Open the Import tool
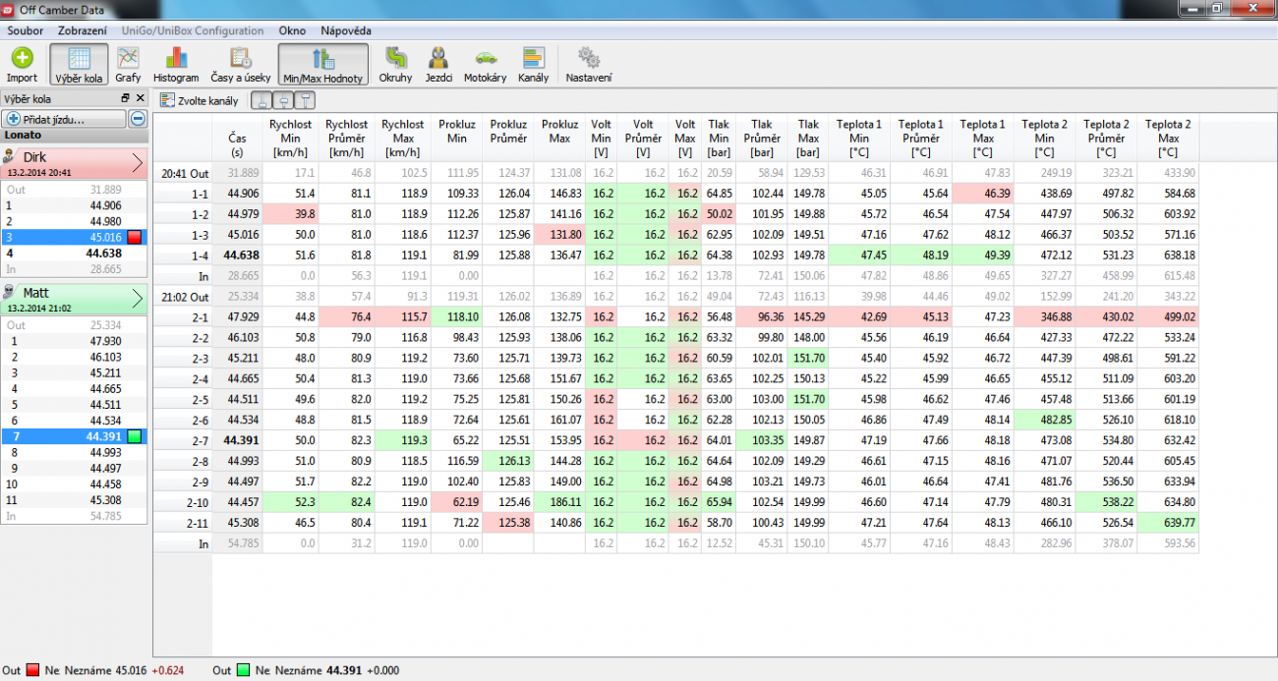 (22, 65)
